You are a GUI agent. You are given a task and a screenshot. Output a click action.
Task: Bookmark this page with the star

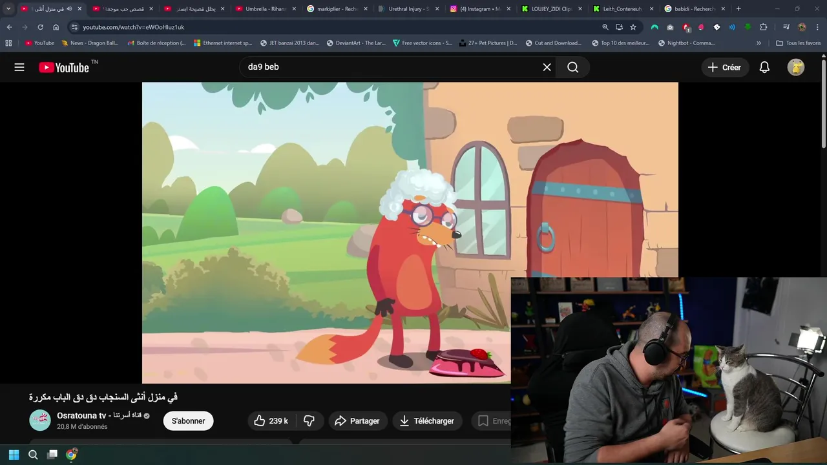point(633,27)
